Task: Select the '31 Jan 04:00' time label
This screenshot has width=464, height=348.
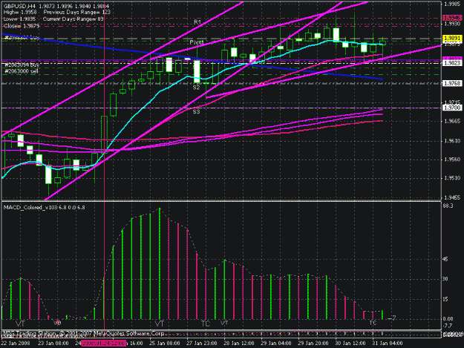Action: [x=388, y=344]
